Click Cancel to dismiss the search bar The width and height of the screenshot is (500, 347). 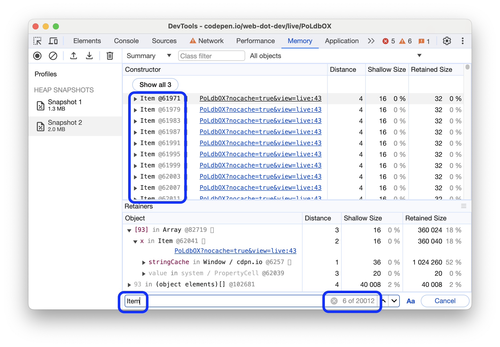point(445,300)
